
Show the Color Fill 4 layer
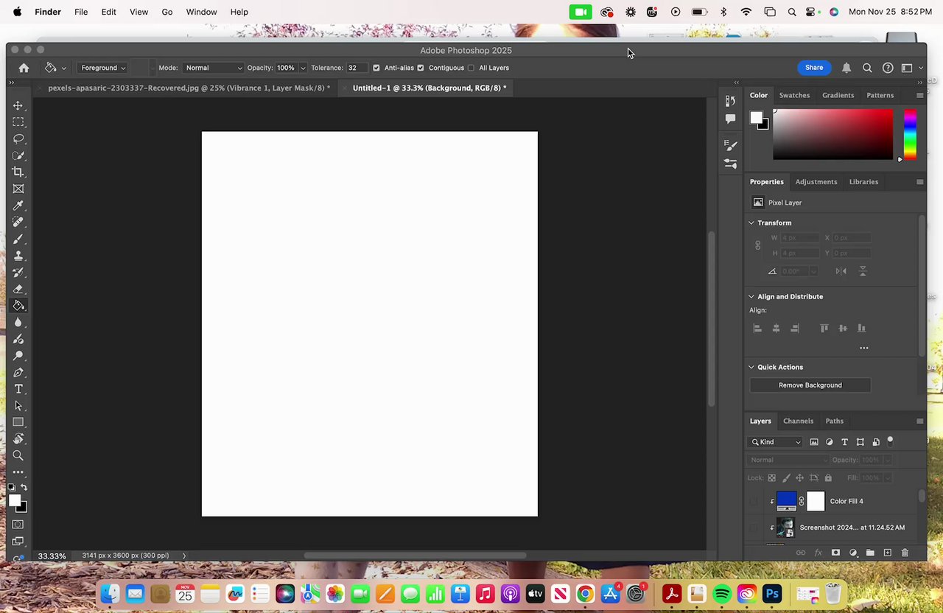point(754,502)
